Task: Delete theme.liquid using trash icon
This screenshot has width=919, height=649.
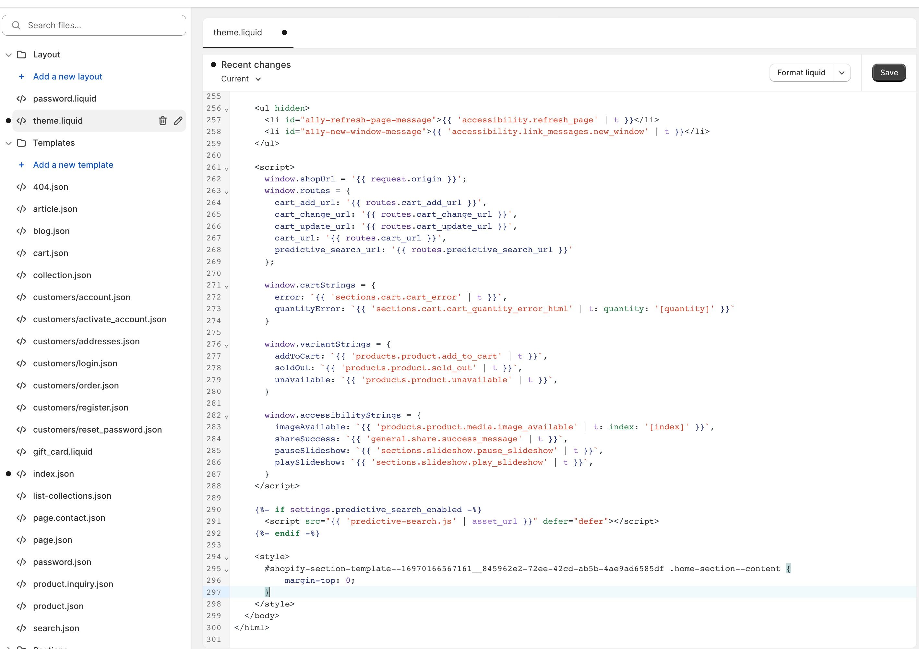Action: tap(162, 121)
